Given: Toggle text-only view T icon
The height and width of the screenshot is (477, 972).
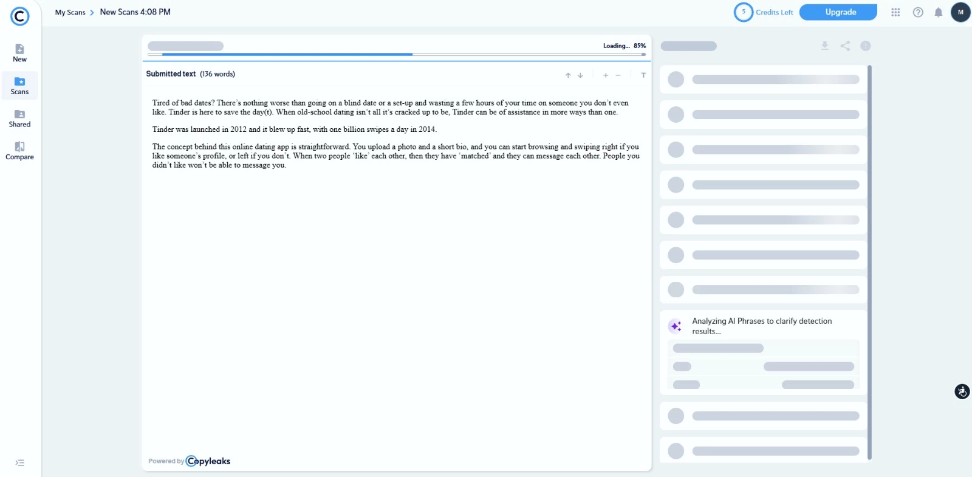Looking at the screenshot, I should [x=643, y=75].
